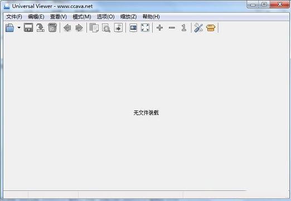The image size is (291, 201).
Task: Click the orange plugins box icon
Action: pos(211,28)
